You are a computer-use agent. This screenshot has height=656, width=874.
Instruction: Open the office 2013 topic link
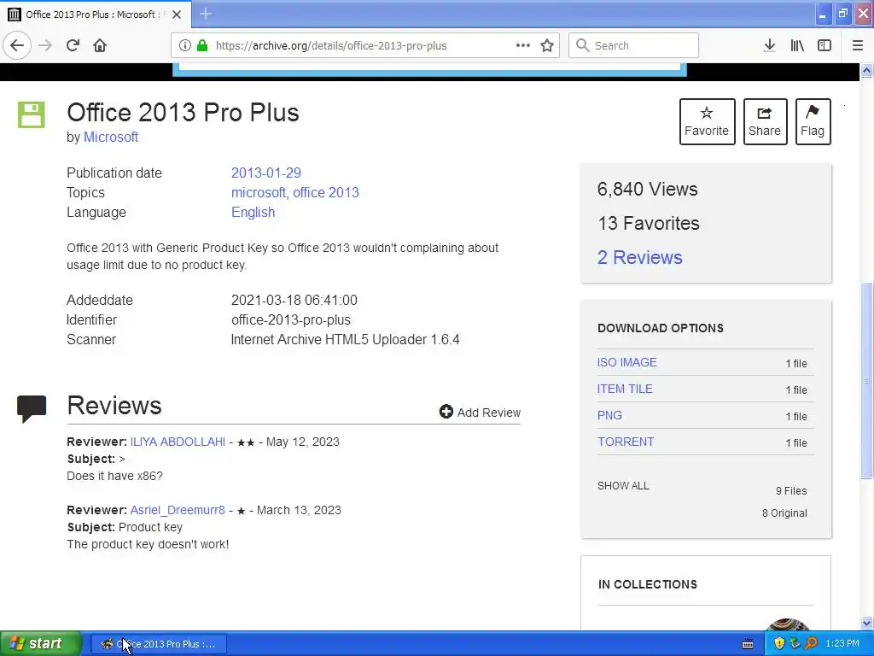point(326,192)
